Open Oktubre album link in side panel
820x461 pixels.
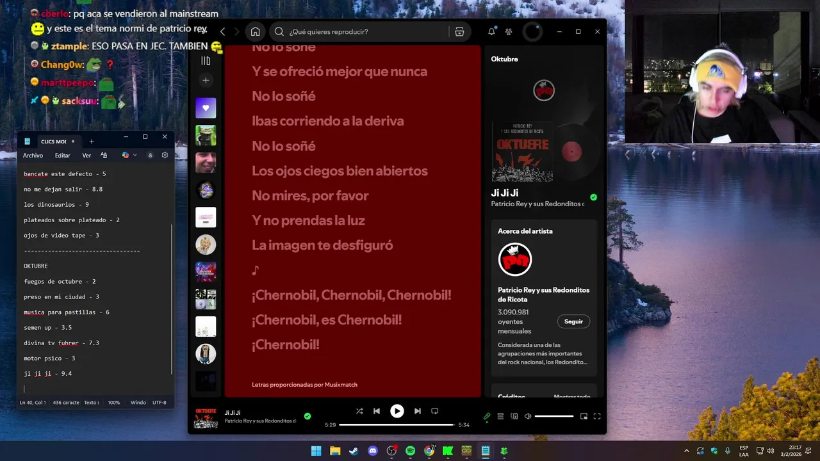(504, 59)
